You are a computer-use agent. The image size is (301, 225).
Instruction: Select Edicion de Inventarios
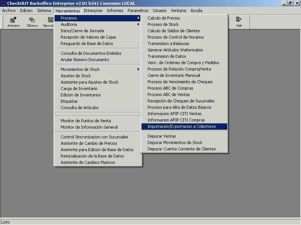coord(98,95)
